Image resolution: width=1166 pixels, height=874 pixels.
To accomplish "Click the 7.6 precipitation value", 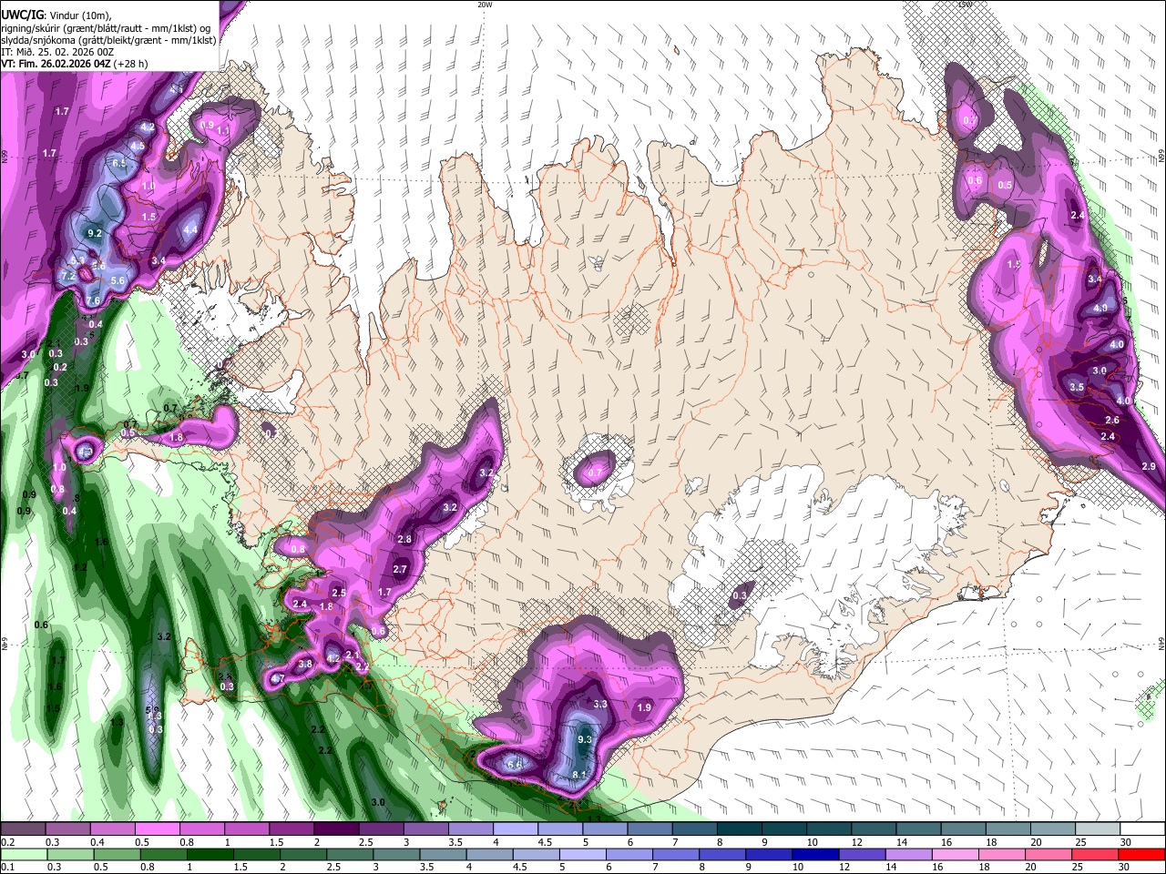I will [x=93, y=300].
